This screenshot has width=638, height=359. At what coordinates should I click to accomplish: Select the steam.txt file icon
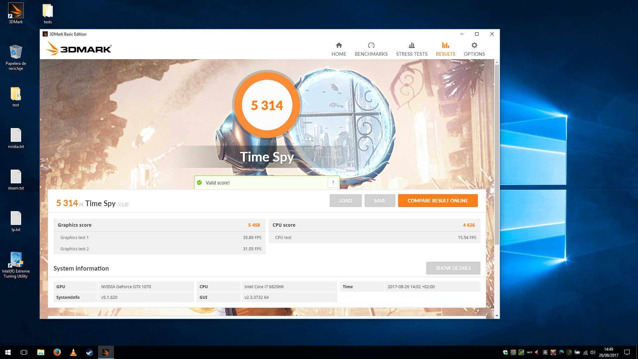pyautogui.click(x=16, y=179)
